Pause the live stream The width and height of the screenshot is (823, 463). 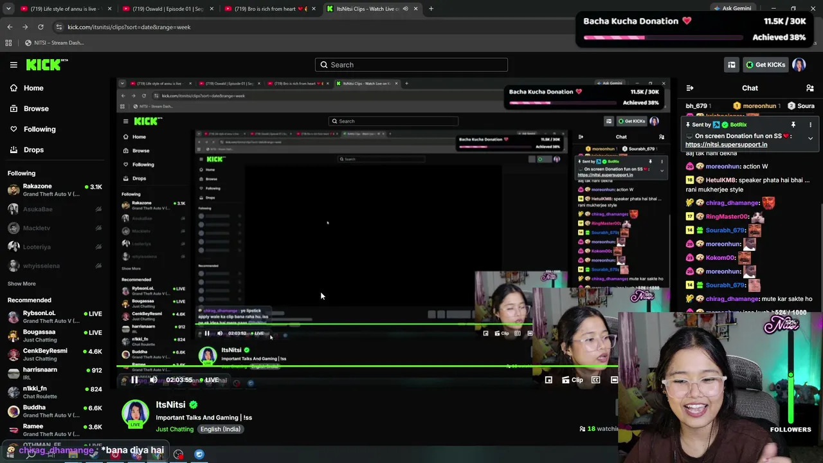[x=134, y=380]
